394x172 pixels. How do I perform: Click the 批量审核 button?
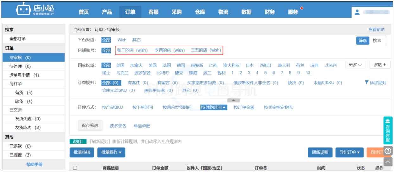(82, 152)
